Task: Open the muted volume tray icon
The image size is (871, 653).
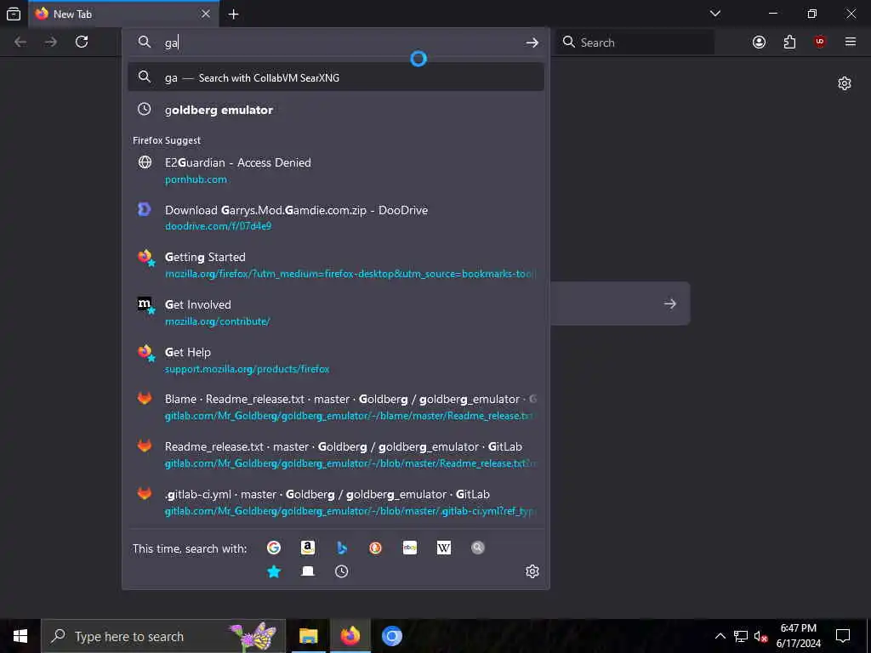Action: point(760,636)
